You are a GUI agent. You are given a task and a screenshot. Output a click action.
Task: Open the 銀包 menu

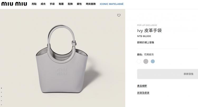[x=79, y=4]
